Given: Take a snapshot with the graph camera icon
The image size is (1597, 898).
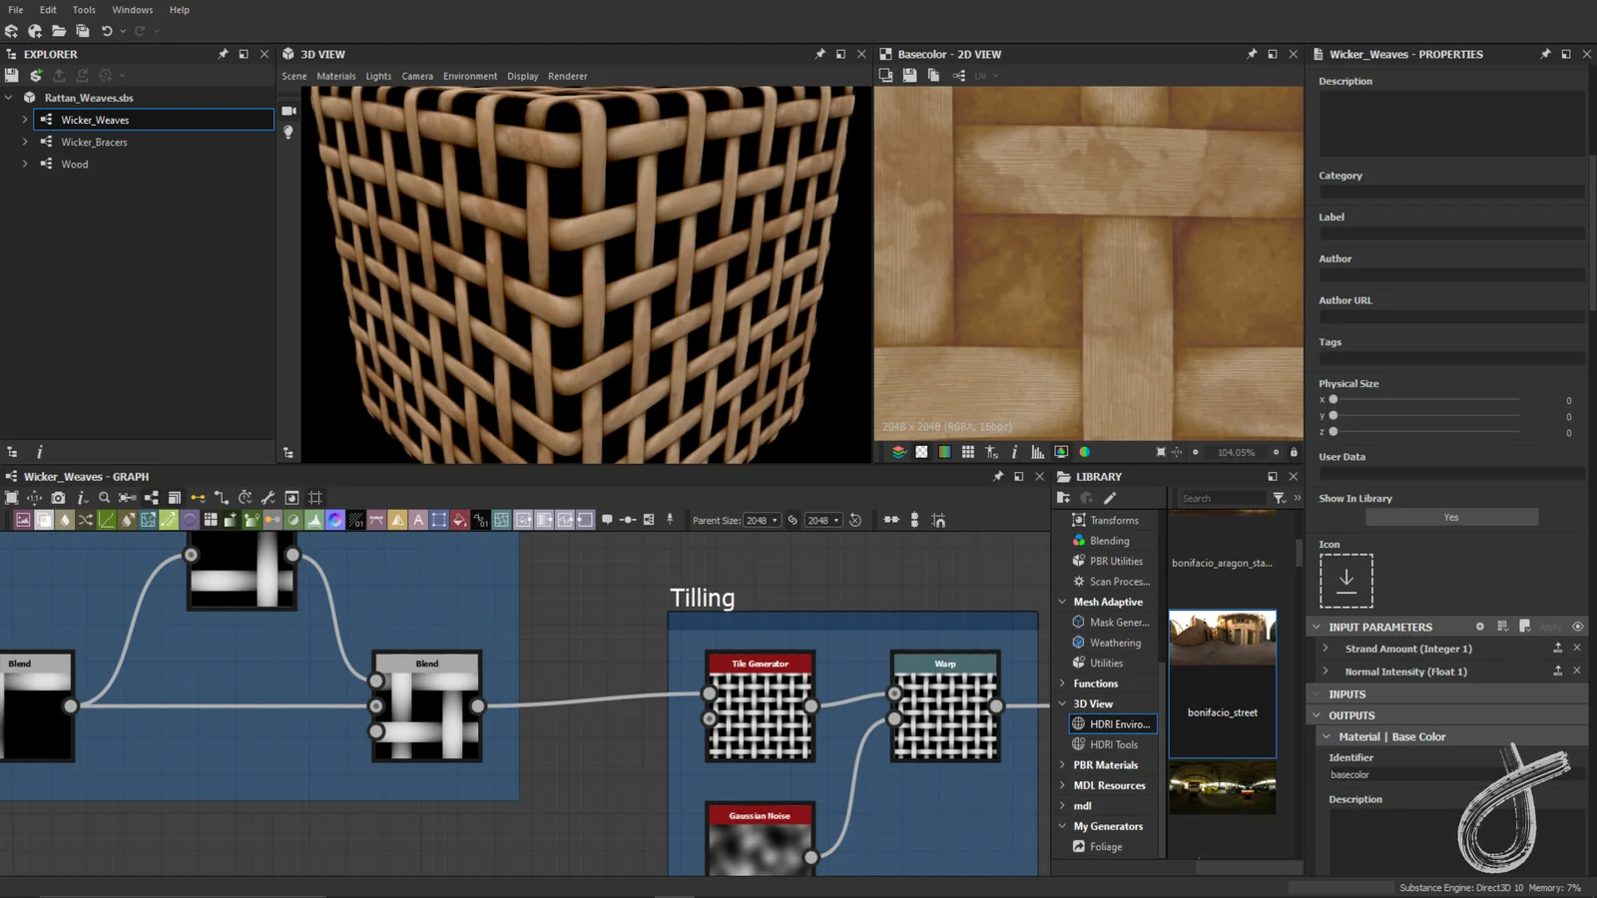Looking at the screenshot, I should (x=56, y=497).
